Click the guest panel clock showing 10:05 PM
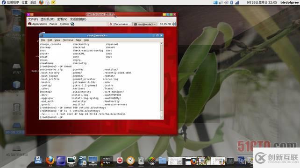Screen dimensions: 300x168 (x=165, y=24)
